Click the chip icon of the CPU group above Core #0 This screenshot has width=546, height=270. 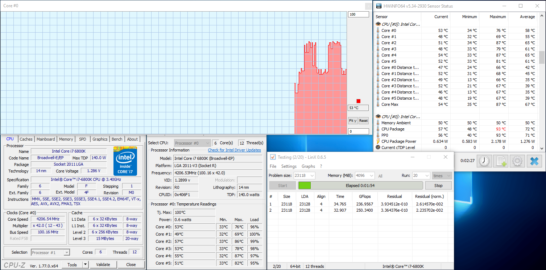click(378, 24)
